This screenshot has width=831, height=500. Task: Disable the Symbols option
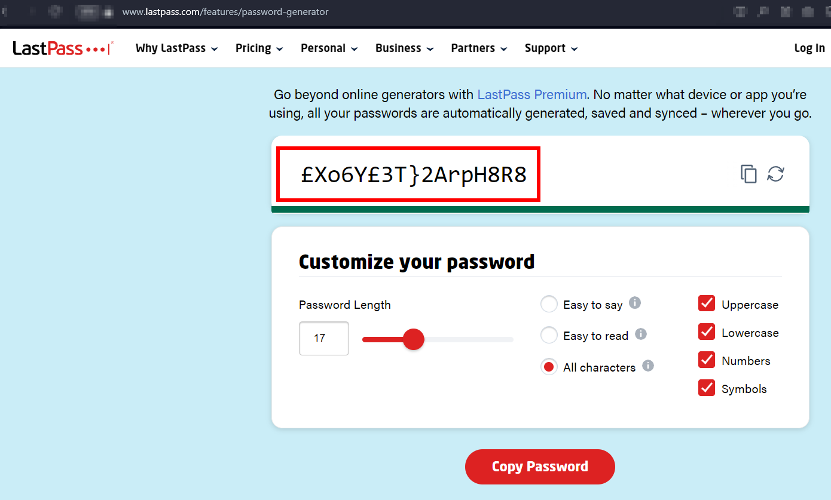tap(706, 387)
